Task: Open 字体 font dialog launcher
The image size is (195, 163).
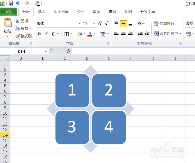Action: tap(108, 43)
